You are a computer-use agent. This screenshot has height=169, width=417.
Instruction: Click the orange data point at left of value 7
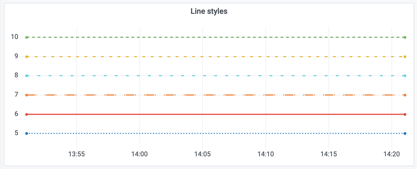point(27,95)
